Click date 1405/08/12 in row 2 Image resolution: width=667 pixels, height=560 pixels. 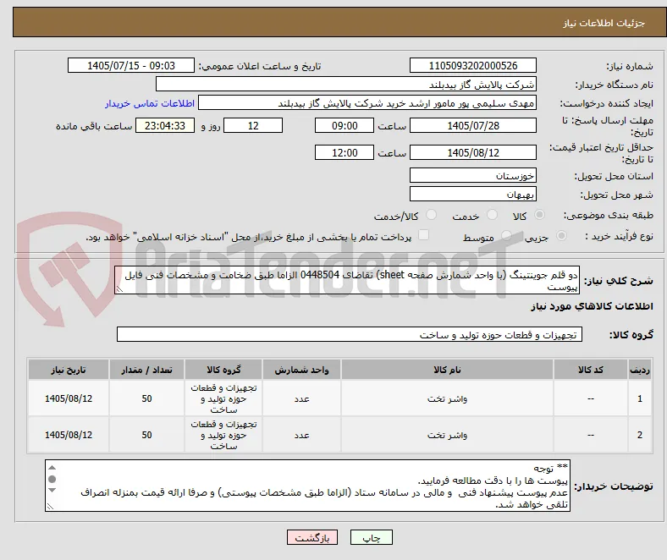pos(69,435)
